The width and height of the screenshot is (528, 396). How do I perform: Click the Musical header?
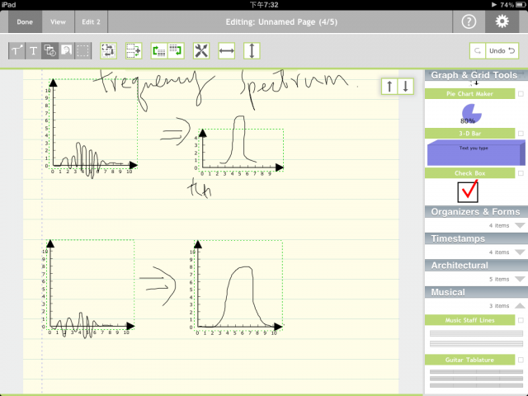click(475, 292)
